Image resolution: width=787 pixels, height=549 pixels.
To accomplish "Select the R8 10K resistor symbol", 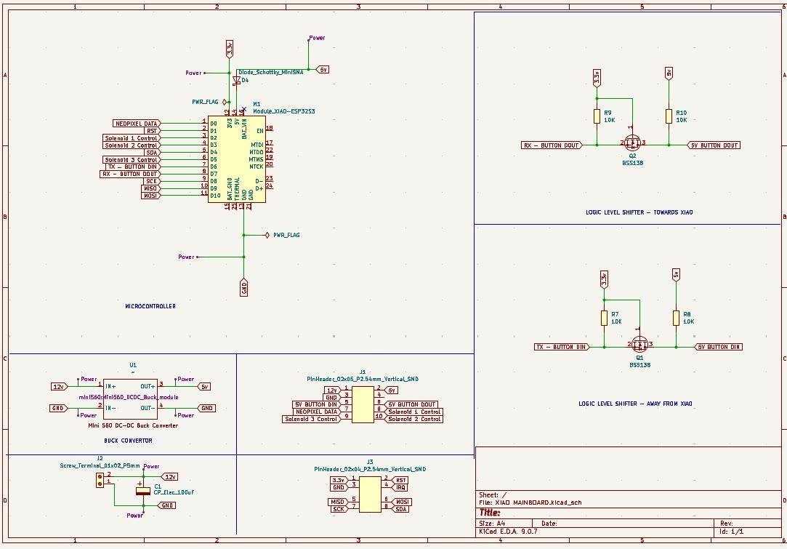I will [x=676, y=318].
